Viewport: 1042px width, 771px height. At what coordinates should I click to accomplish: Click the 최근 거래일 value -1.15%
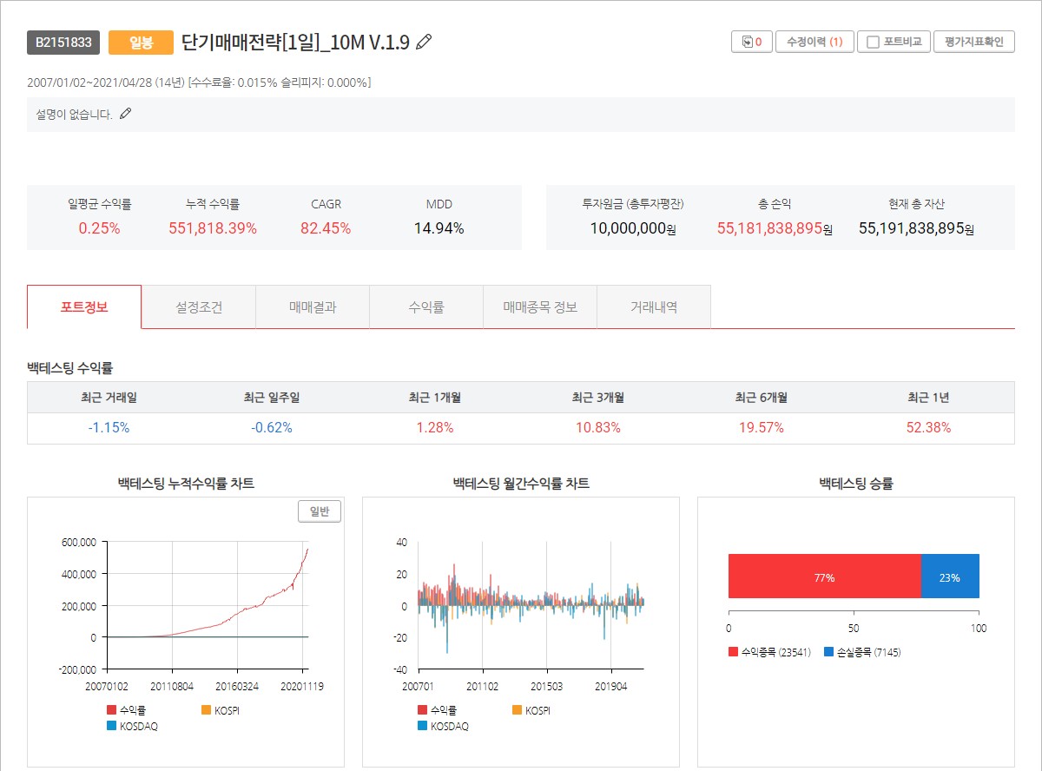109,427
